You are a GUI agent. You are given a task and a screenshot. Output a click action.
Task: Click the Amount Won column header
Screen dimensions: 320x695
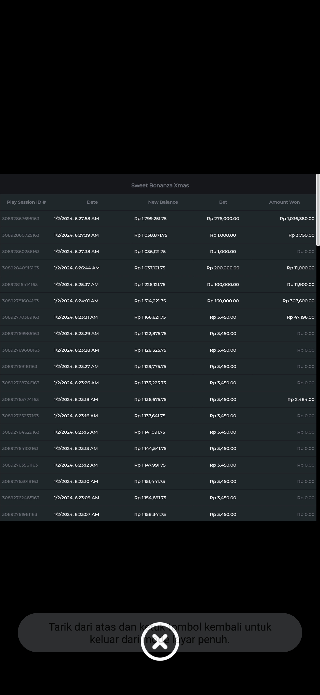click(284, 202)
